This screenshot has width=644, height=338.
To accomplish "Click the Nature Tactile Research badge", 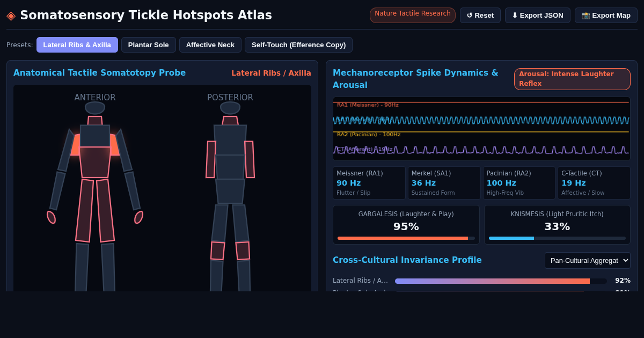I will (x=413, y=14).
